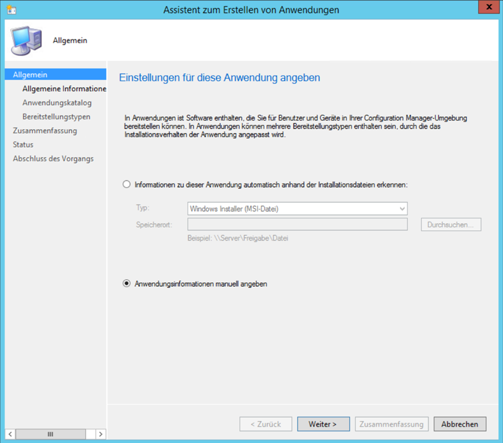Click the computer icon in header

25,40
